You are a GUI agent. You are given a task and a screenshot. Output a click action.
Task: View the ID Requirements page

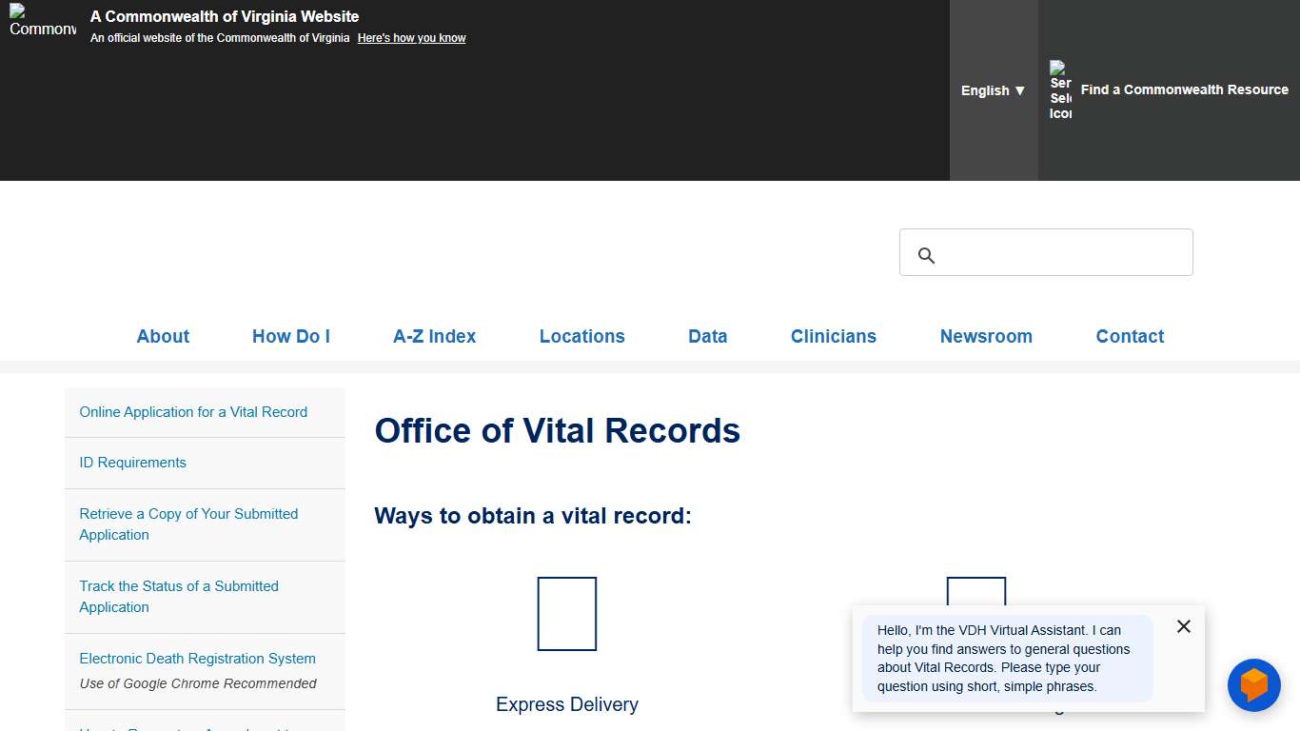(132, 463)
